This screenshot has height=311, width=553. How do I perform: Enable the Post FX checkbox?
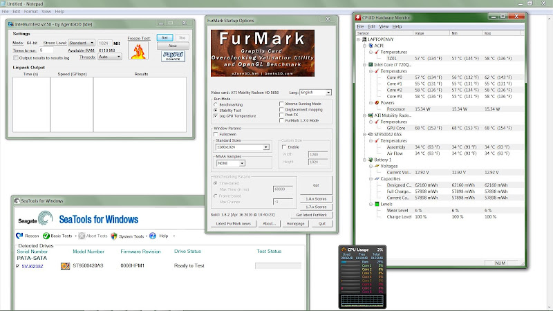tap(281, 115)
